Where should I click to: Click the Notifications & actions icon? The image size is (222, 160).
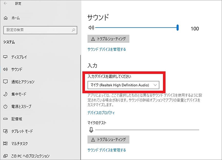(5, 82)
